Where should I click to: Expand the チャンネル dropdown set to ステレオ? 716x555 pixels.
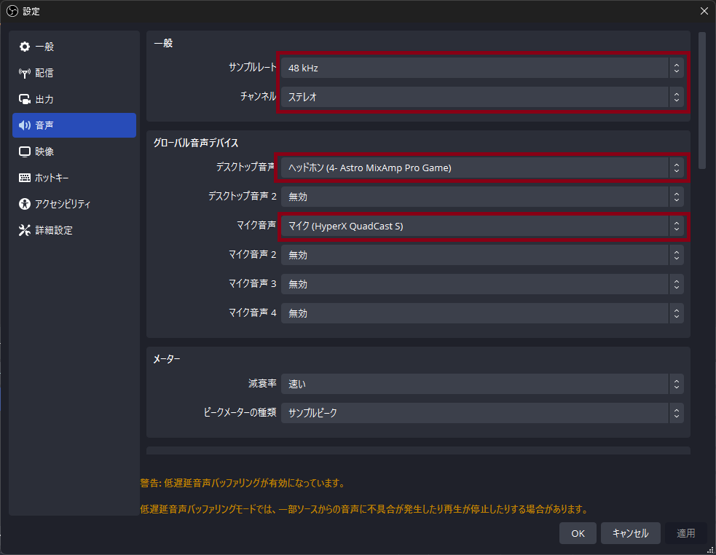[x=481, y=97]
